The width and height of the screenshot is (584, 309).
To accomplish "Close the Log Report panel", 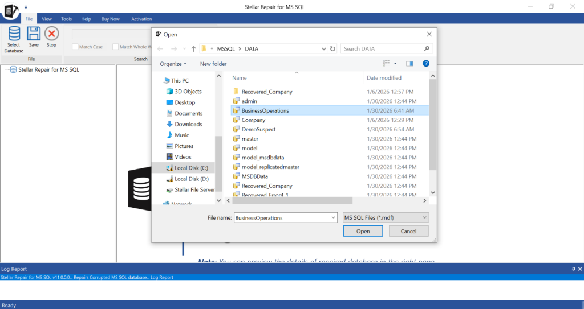I will pos(580,269).
